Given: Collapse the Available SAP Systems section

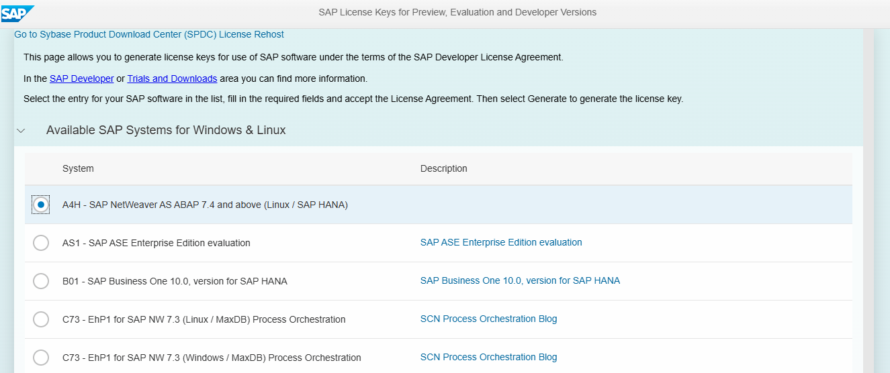Looking at the screenshot, I should tap(21, 131).
